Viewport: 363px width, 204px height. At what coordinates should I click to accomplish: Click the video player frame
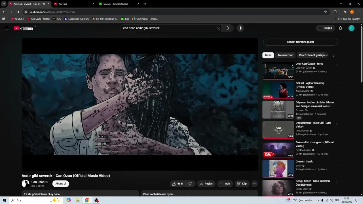tap(140, 104)
